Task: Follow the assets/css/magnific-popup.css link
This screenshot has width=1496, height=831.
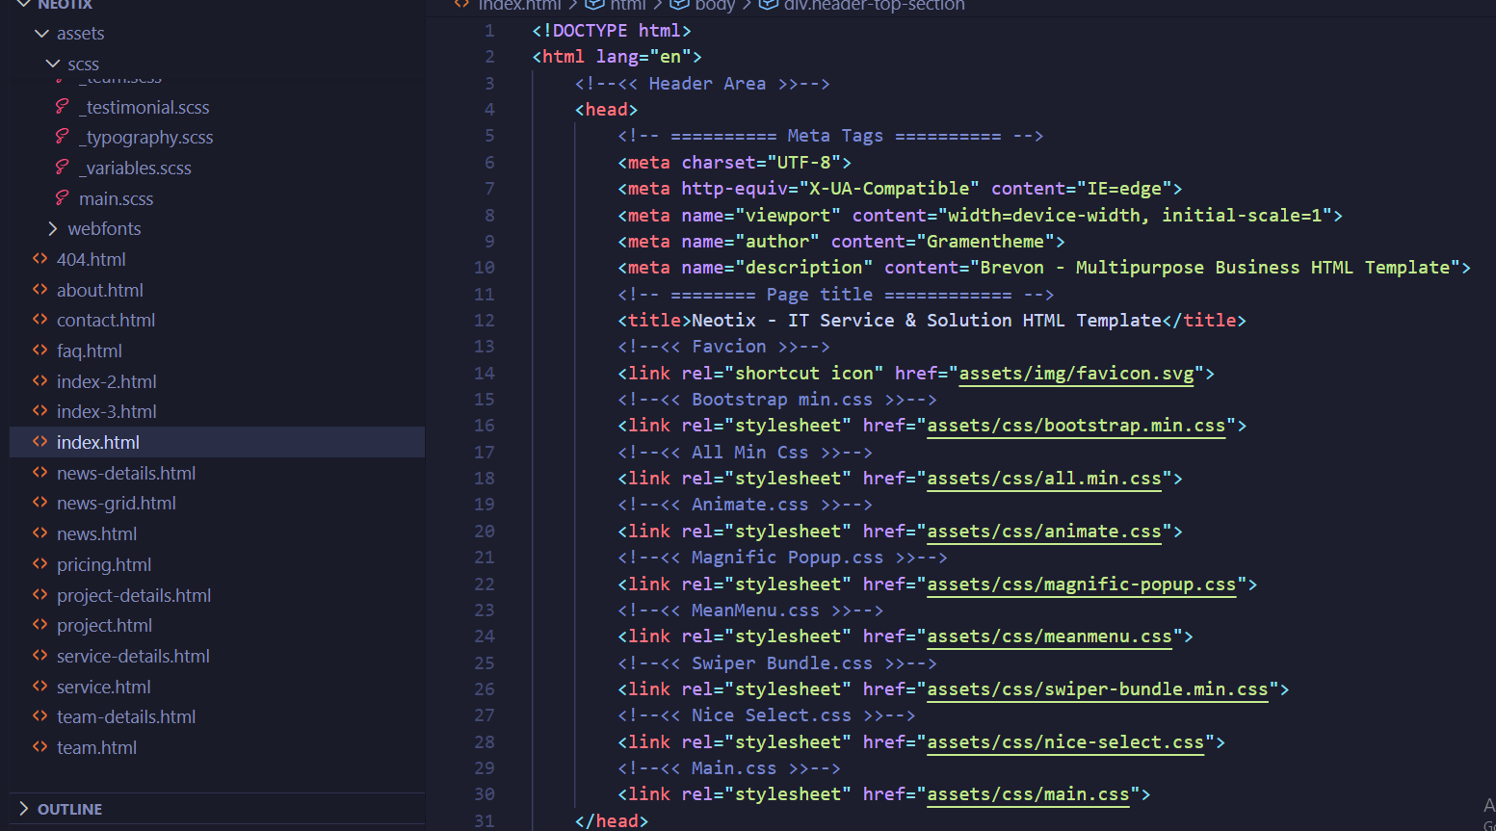Action: pos(1082,584)
